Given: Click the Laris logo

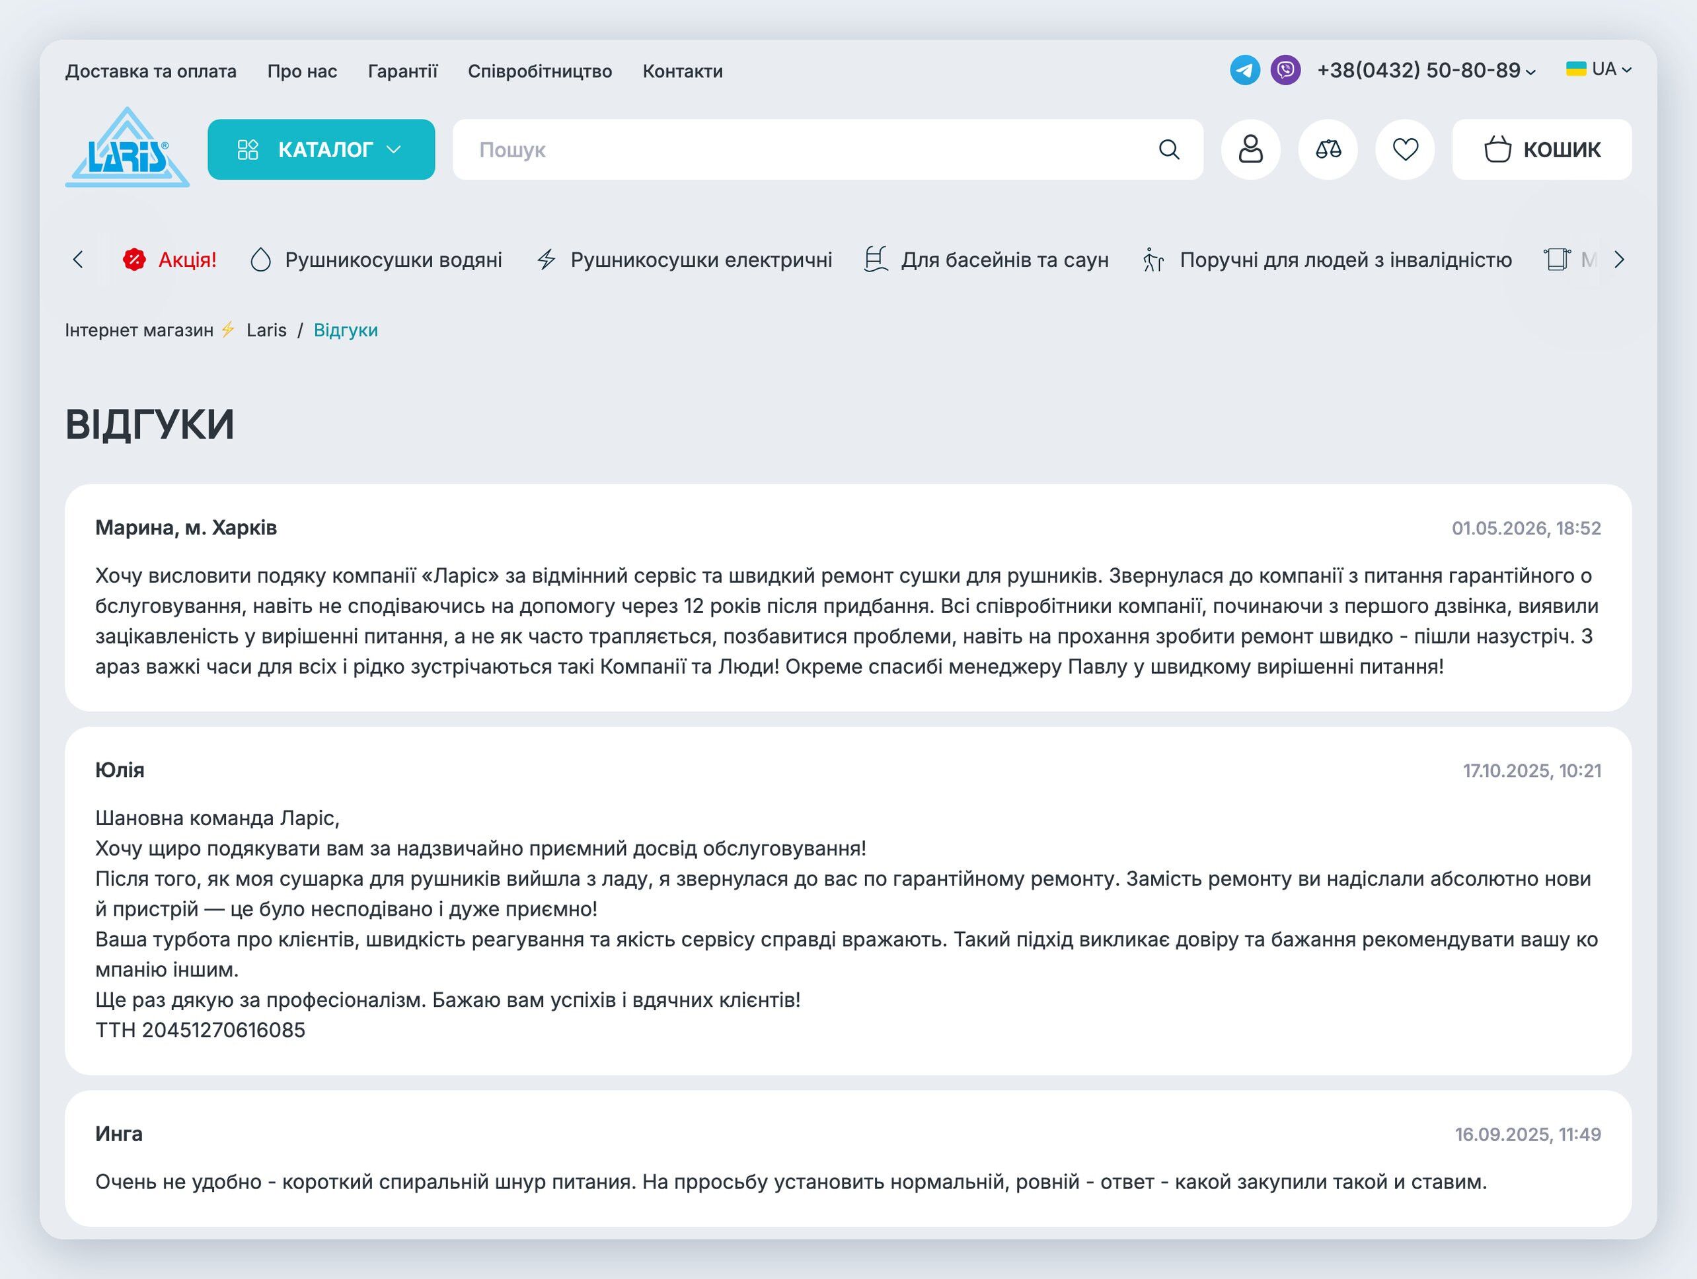Looking at the screenshot, I should [128, 147].
